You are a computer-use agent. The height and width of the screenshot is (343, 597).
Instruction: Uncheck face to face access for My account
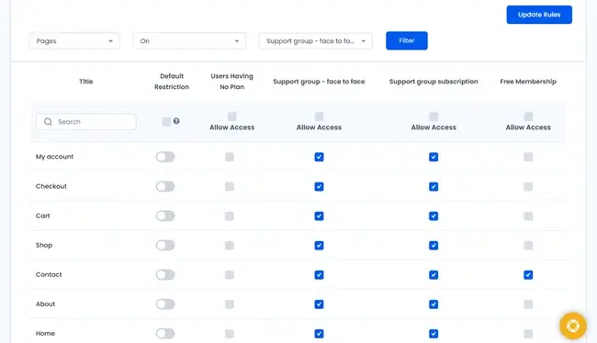pyautogui.click(x=319, y=157)
